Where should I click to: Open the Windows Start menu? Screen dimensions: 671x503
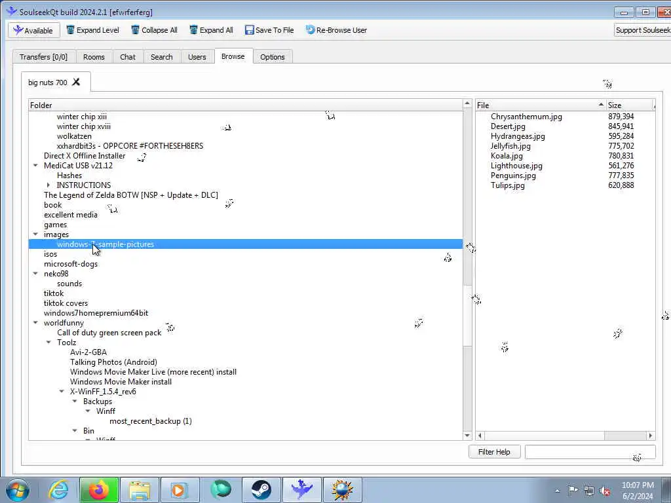click(18, 490)
